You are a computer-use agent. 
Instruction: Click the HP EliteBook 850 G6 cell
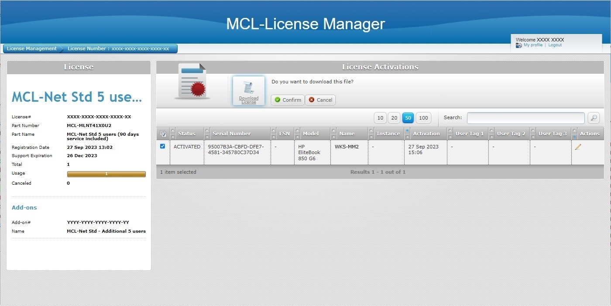tap(309, 152)
